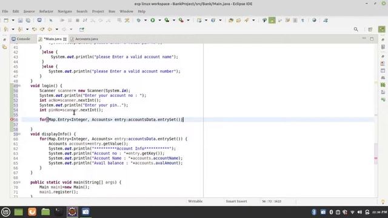The height and width of the screenshot is (218, 388).
Task: Open the Refactor menu
Action: click(x=46, y=12)
